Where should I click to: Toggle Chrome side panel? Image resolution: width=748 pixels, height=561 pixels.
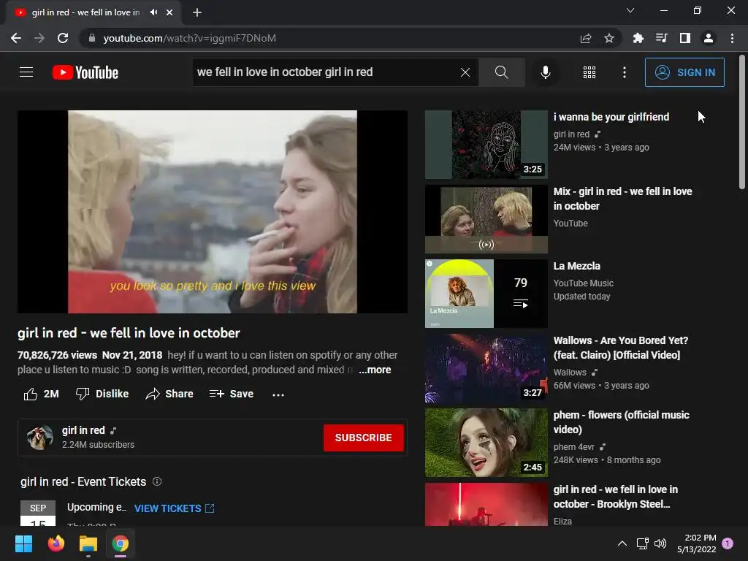[x=685, y=38]
